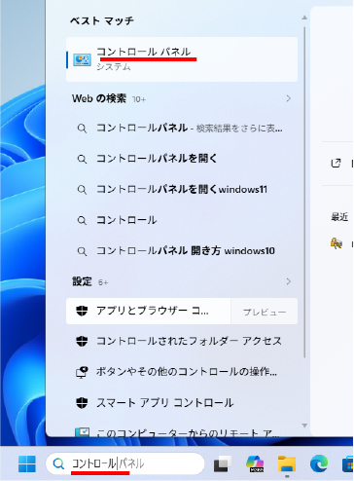Screen dimensions: 354x481
Task: Click the taskbar search input field
Action: [x=125, y=463]
